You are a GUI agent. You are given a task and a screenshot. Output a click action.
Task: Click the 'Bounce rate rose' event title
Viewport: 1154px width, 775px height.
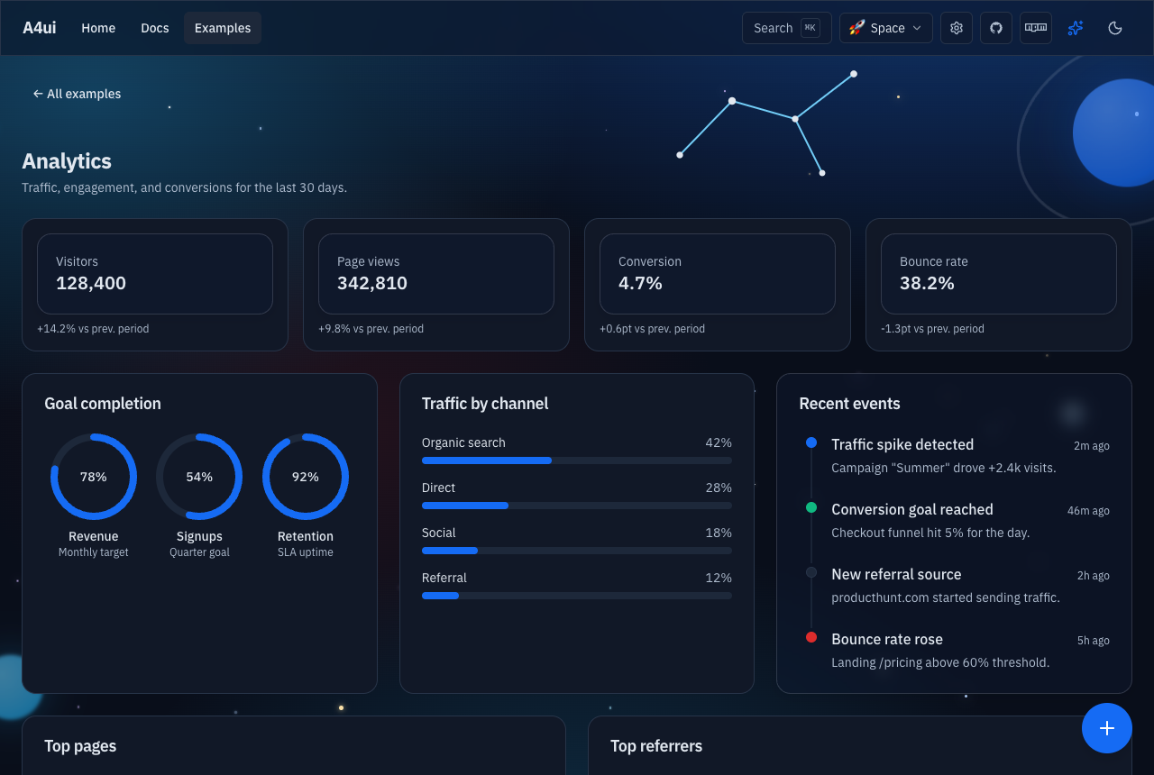887,639
